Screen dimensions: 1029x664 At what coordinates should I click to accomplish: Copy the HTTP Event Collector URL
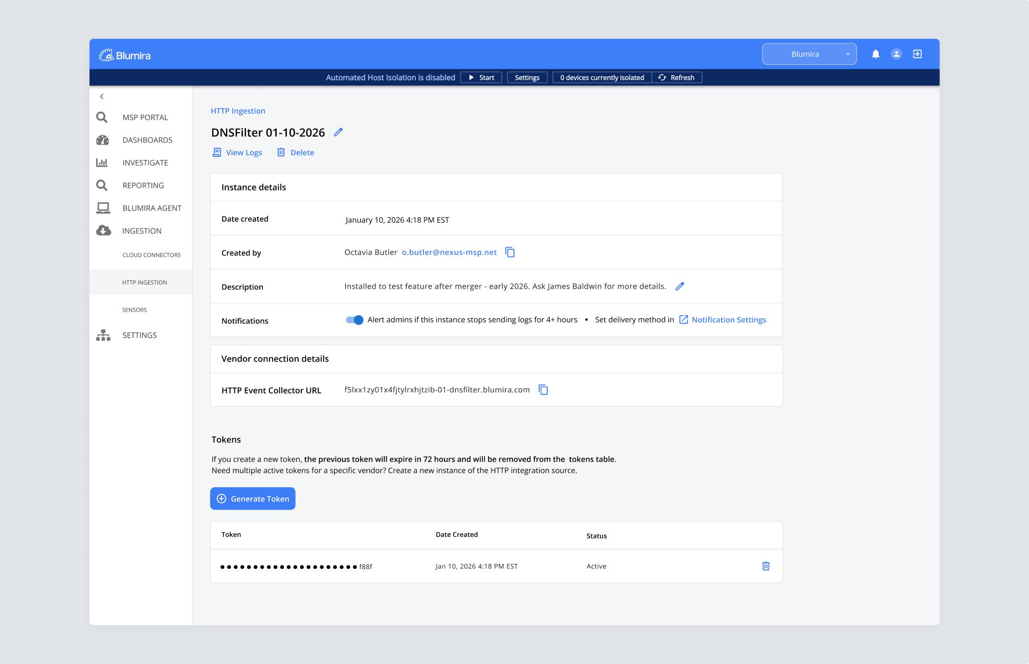click(543, 390)
